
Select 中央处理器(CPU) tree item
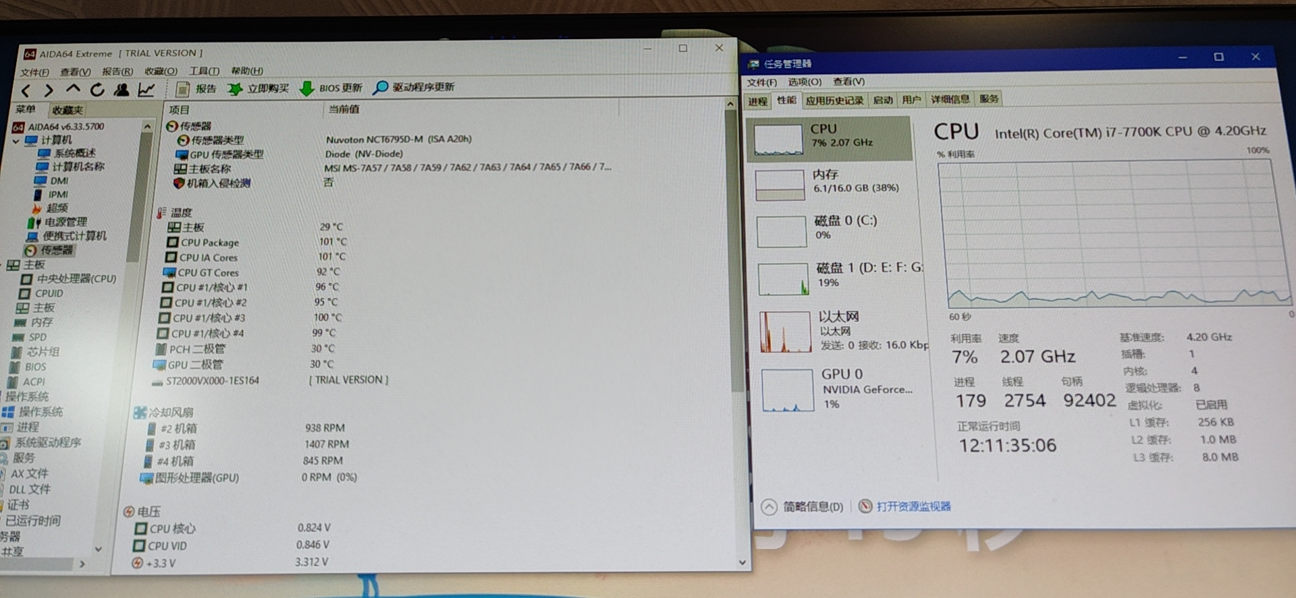coord(69,278)
